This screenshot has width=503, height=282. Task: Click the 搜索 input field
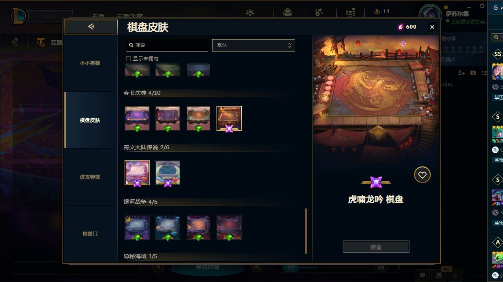click(167, 45)
